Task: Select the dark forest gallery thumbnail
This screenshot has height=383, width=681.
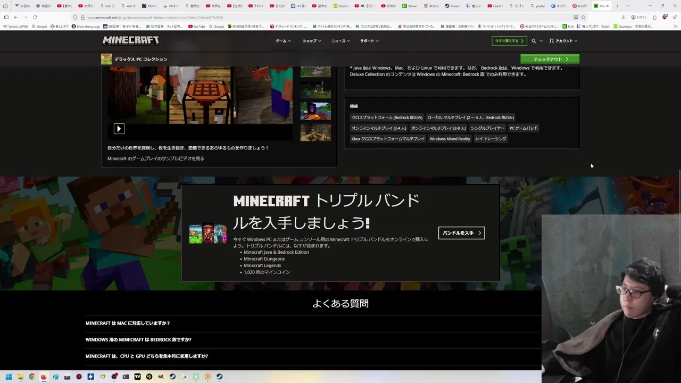Action: 315,89
